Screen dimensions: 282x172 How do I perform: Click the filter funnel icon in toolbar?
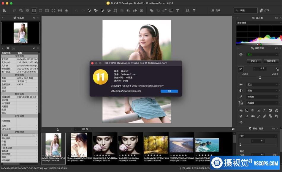194,11
